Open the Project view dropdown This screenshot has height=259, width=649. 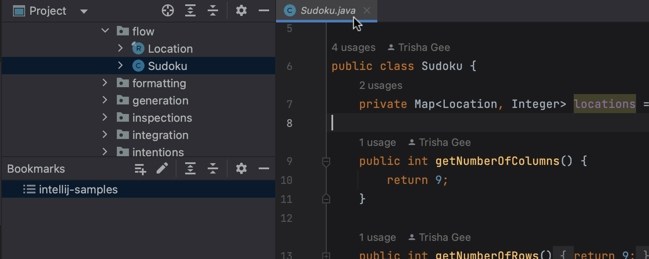click(84, 10)
